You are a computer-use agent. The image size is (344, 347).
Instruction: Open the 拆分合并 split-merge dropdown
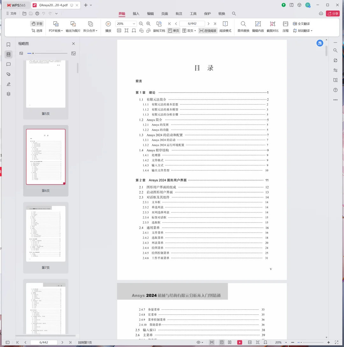pos(90,31)
